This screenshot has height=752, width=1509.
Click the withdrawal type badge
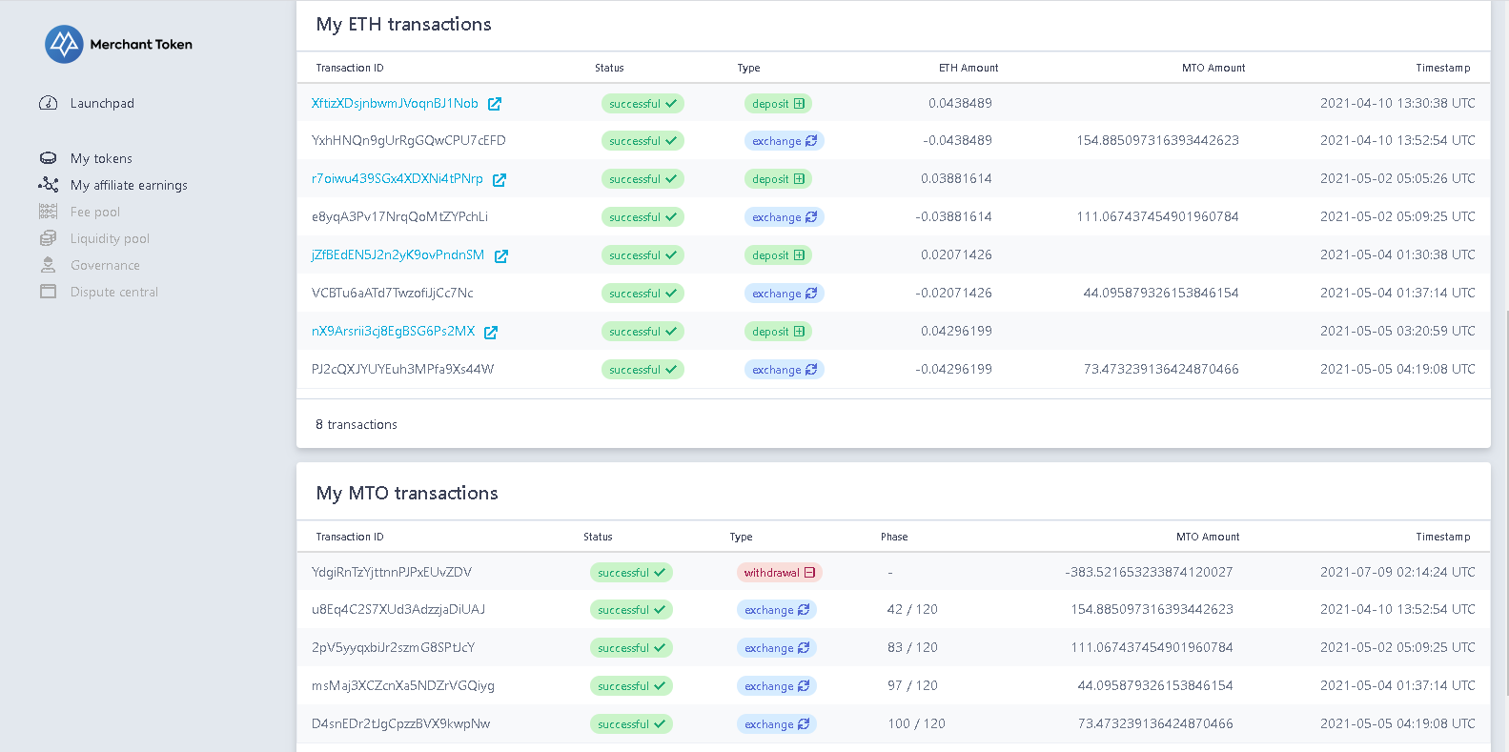780,572
